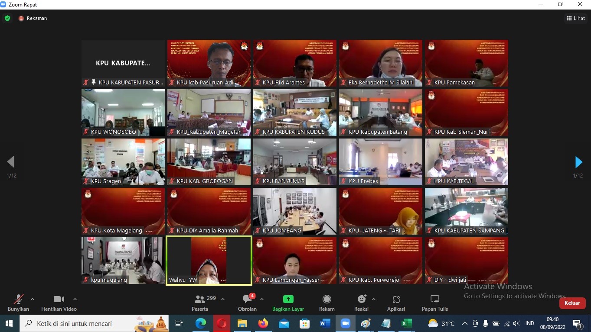Open the Aplikasi apps panel
This screenshot has height=332, width=591.
tap(396, 303)
